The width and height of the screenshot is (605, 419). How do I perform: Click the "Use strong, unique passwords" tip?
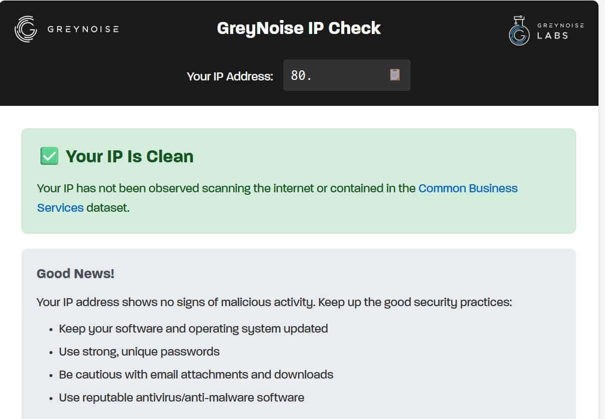[139, 352]
